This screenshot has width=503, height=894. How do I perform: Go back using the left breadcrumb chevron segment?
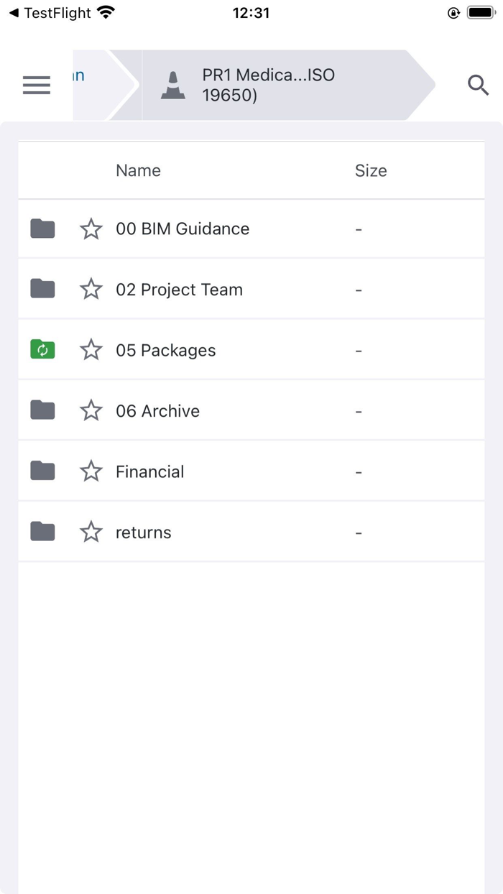point(93,84)
